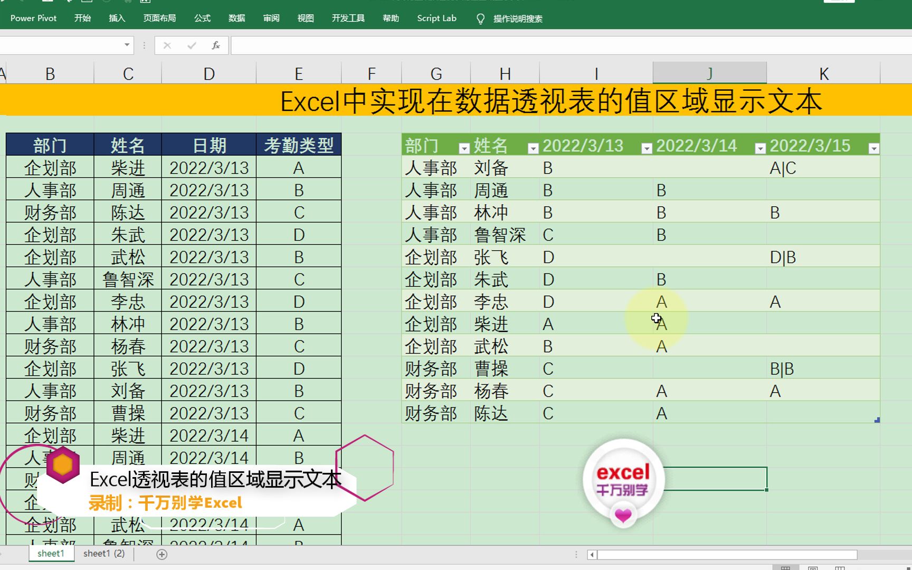Click the horizontal scrollbar left arrow
This screenshot has width=912, height=570.
point(592,555)
